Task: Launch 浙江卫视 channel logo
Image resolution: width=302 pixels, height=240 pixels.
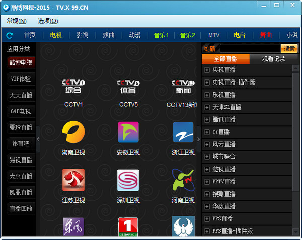Action: pos(183,132)
